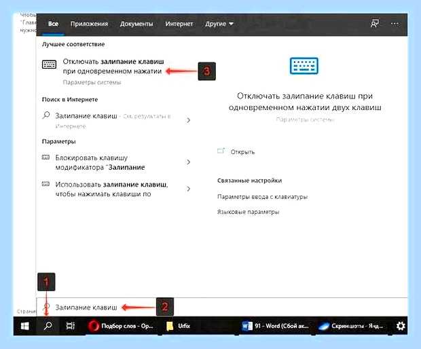Expand arrow for Блокировать клавишу модификатора
This screenshot has height=349, width=421.
click(189, 162)
